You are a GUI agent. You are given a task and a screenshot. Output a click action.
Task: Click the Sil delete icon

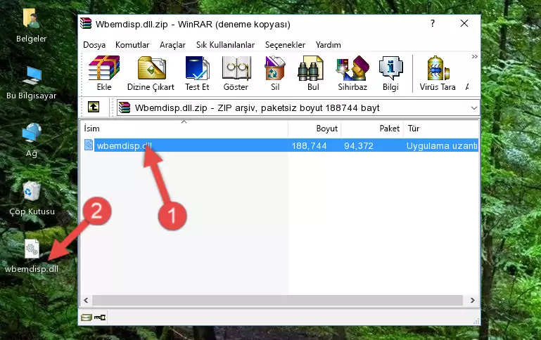pyautogui.click(x=275, y=73)
